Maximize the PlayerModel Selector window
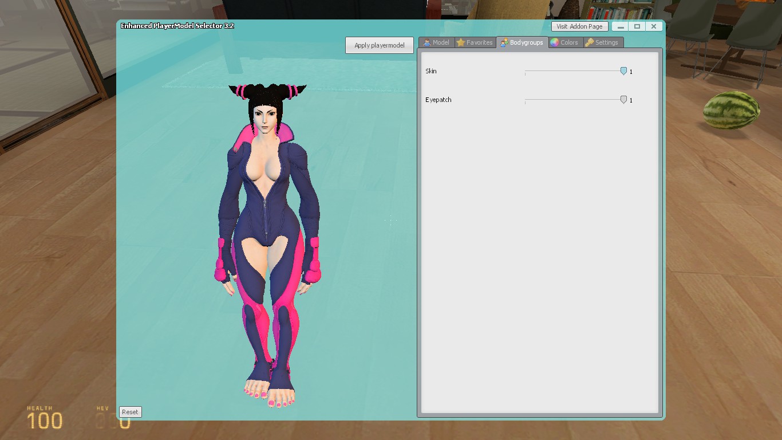782x440 pixels. click(x=637, y=26)
